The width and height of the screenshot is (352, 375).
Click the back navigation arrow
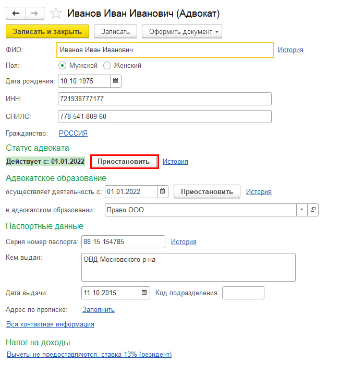[16, 13]
